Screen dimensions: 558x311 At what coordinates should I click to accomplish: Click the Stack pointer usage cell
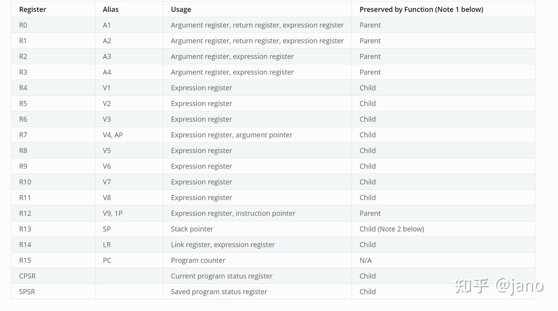point(192,229)
